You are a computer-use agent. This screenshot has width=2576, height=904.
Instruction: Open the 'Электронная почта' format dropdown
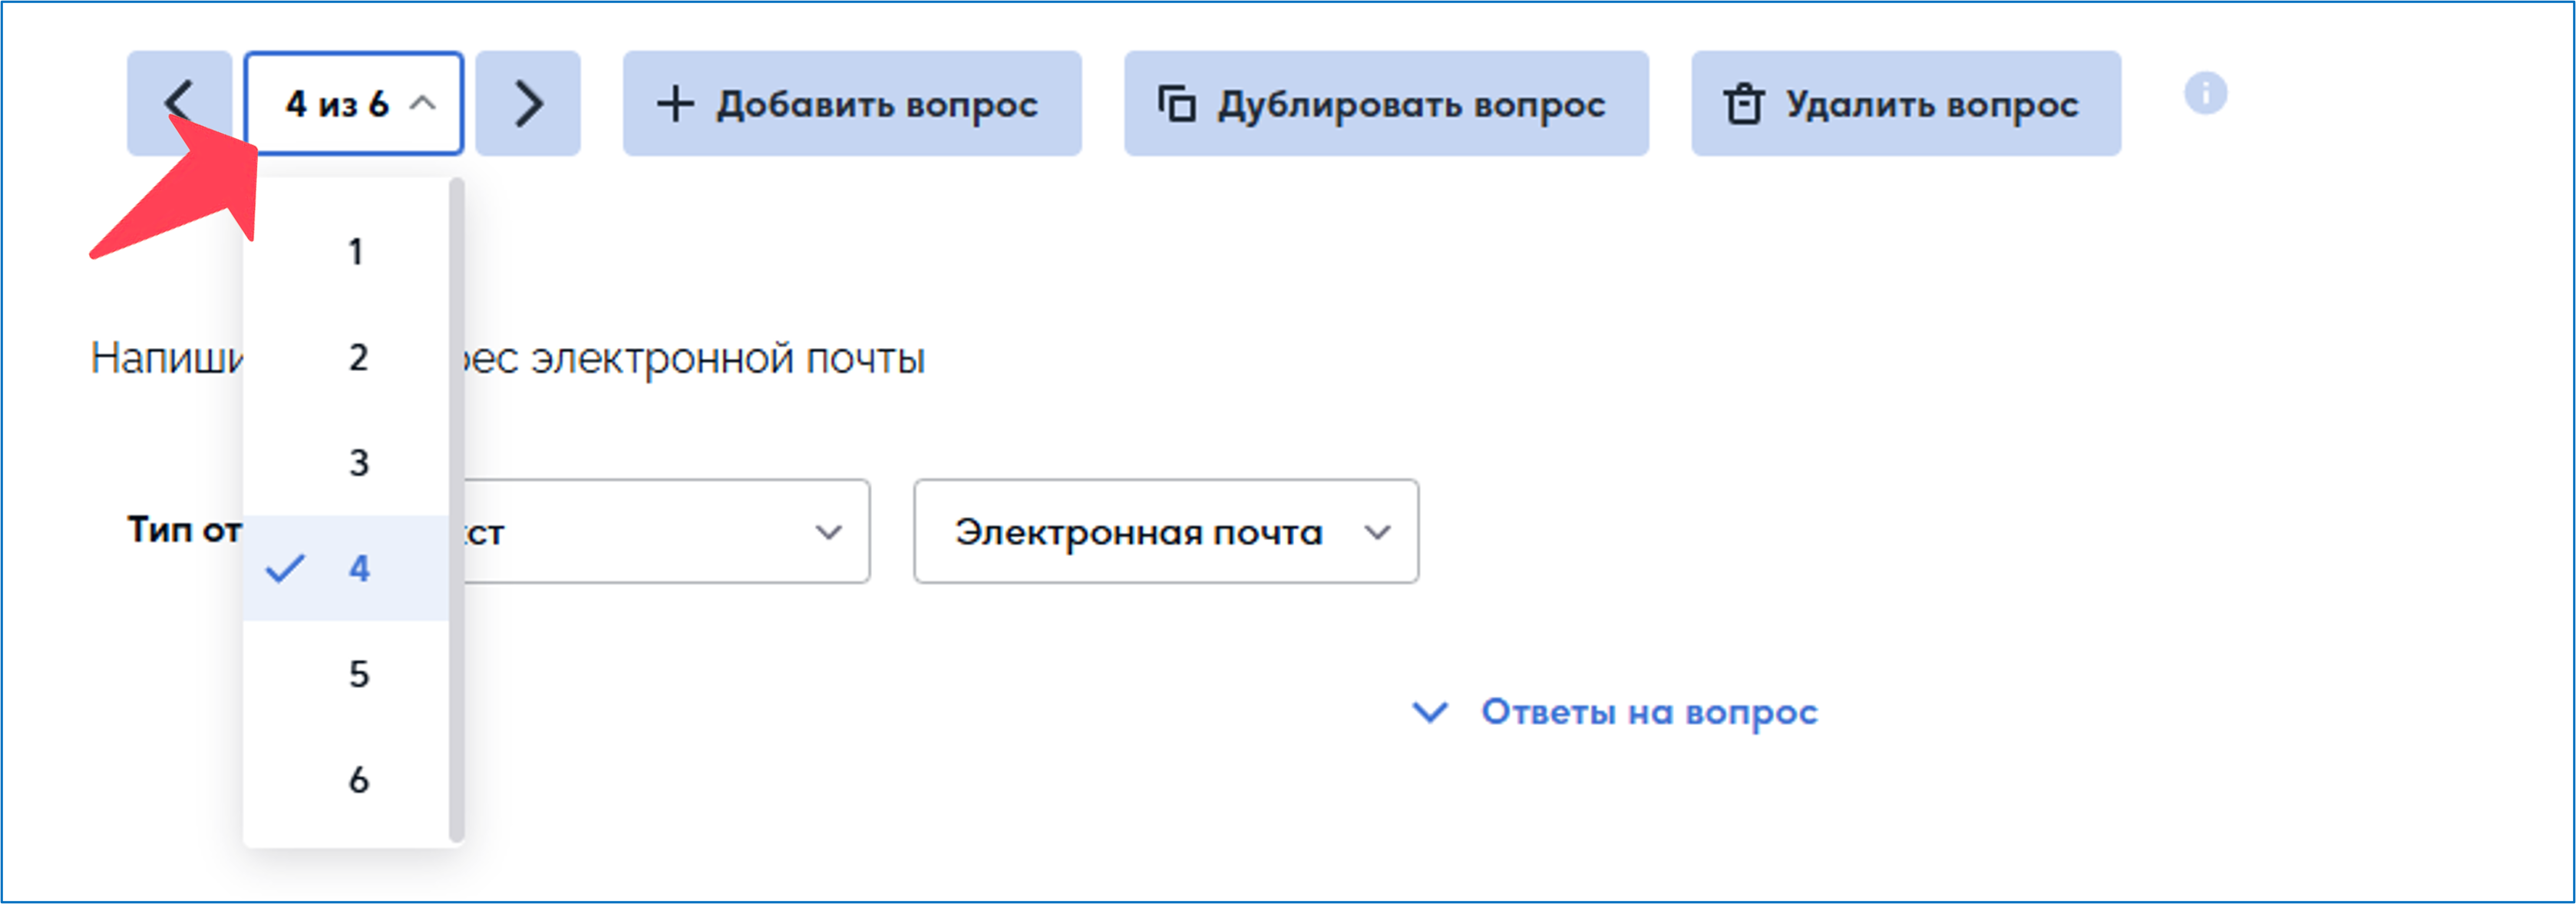[1165, 531]
